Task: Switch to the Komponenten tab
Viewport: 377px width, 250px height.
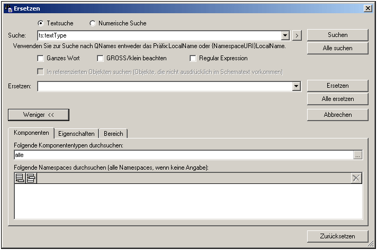Action: pos(31,133)
